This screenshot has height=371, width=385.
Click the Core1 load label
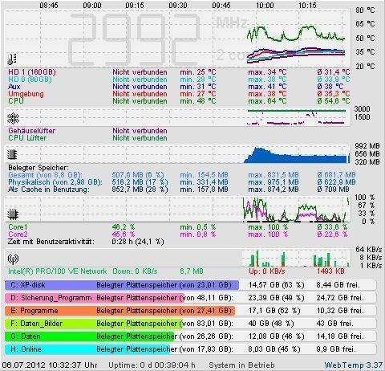click(x=18, y=227)
